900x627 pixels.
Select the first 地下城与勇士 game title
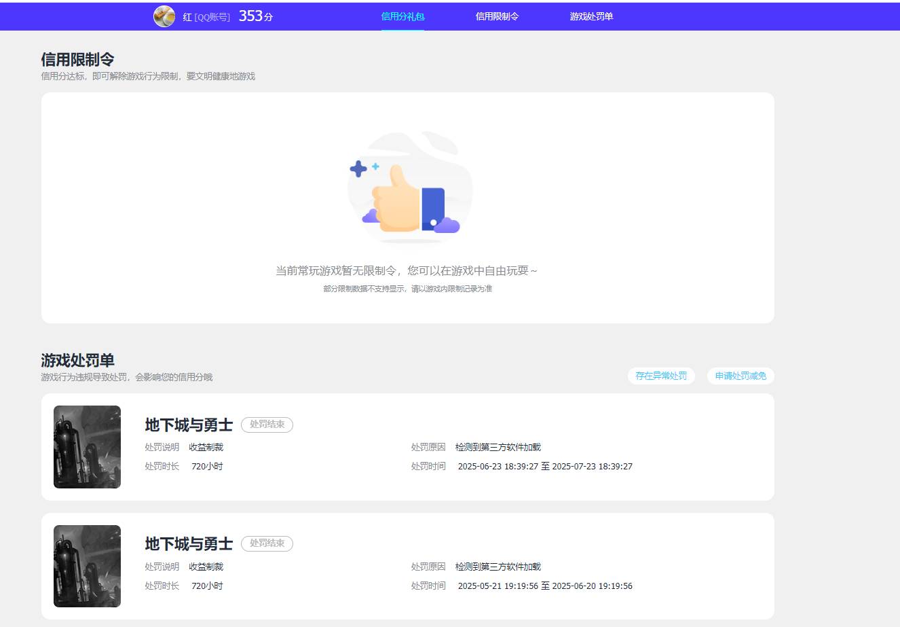[x=188, y=425]
